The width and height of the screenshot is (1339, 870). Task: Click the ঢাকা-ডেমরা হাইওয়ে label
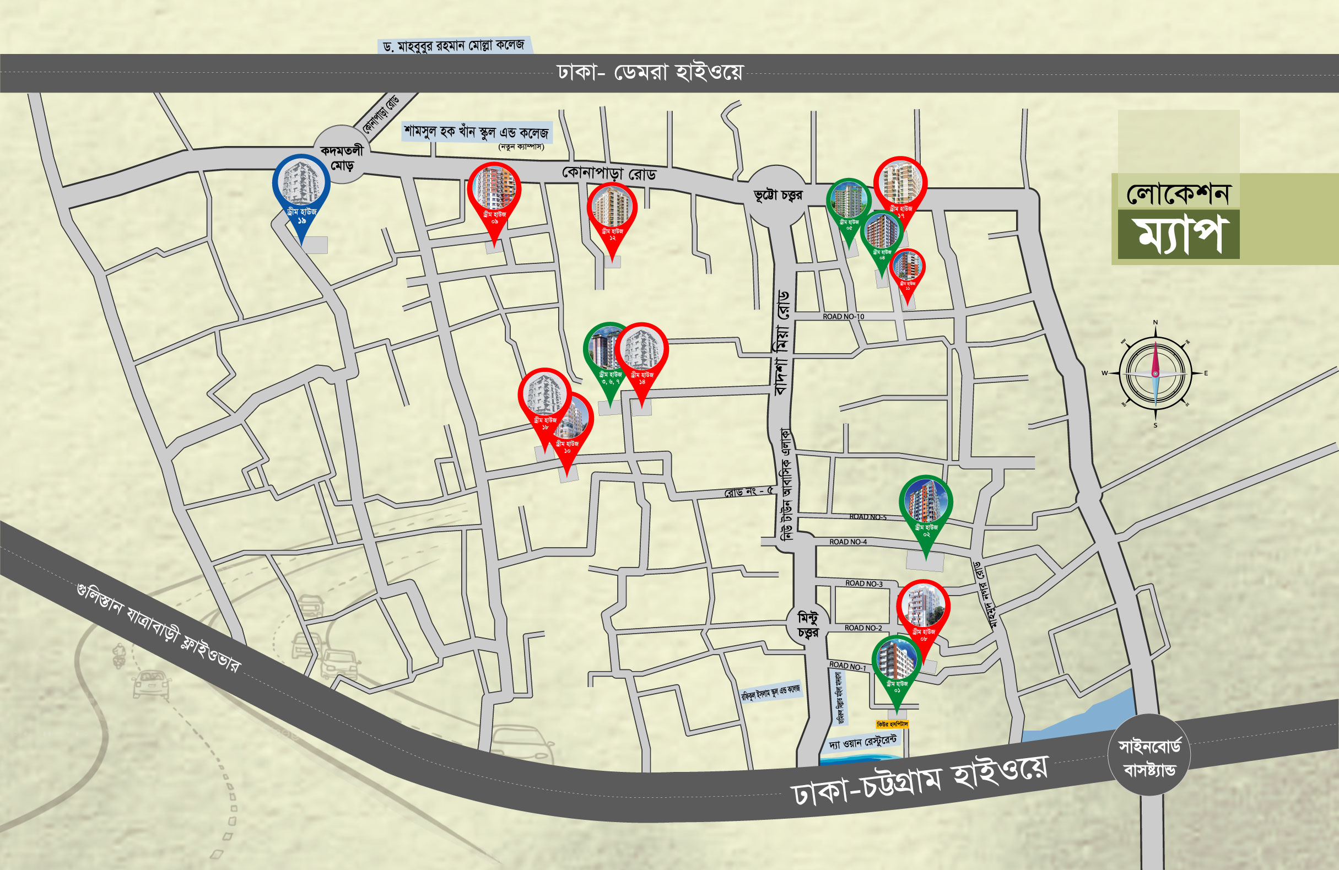[x=650, y=73]
